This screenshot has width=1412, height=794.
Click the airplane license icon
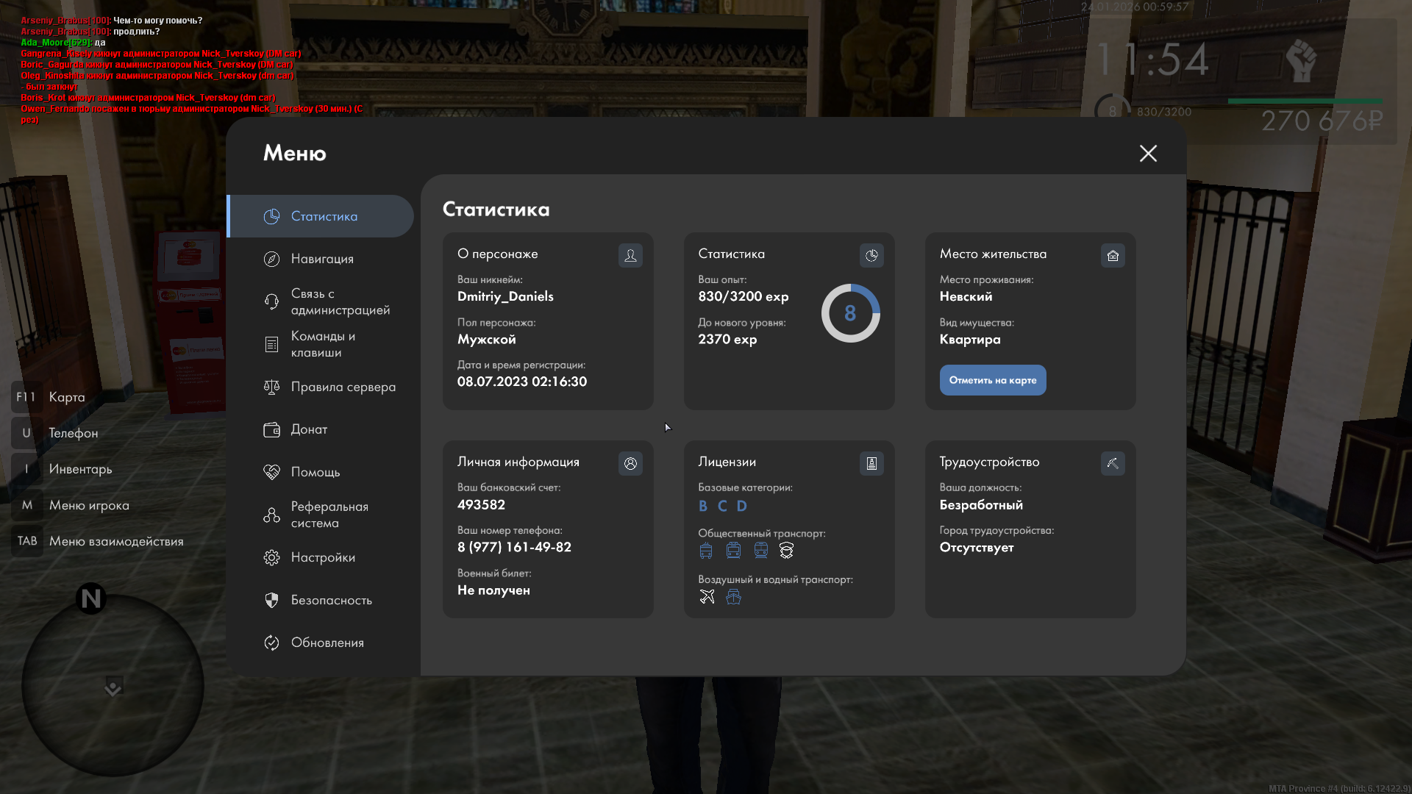coord(707,596)
